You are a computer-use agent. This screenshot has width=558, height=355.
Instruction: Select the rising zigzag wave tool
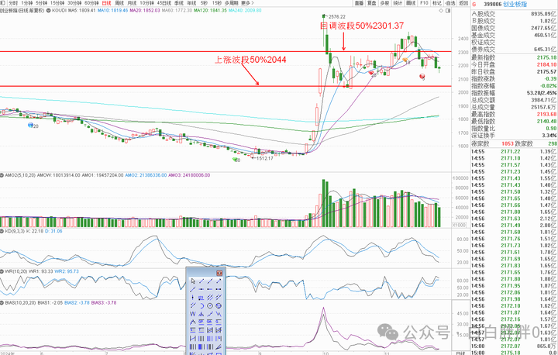pos(210,314)
